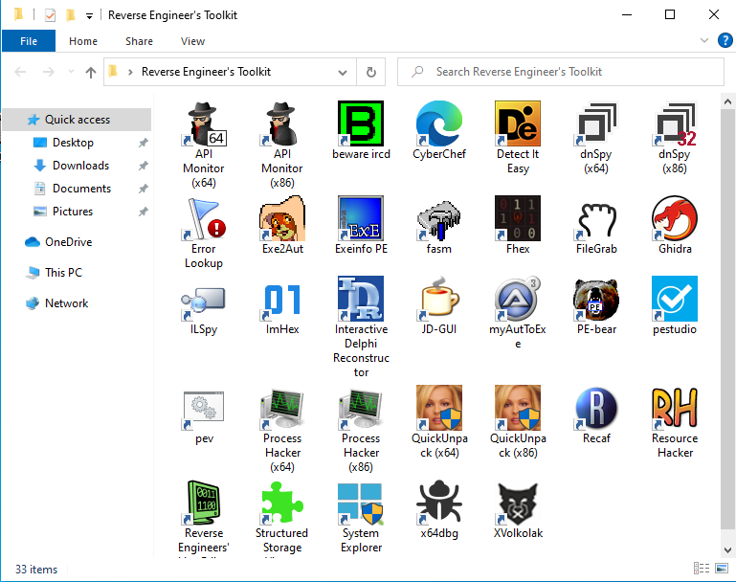Click the JD-GUI coffee cup icon

[x=439, y=299]
